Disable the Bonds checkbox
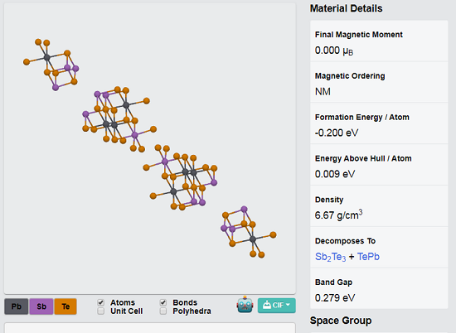 point(163,302)
